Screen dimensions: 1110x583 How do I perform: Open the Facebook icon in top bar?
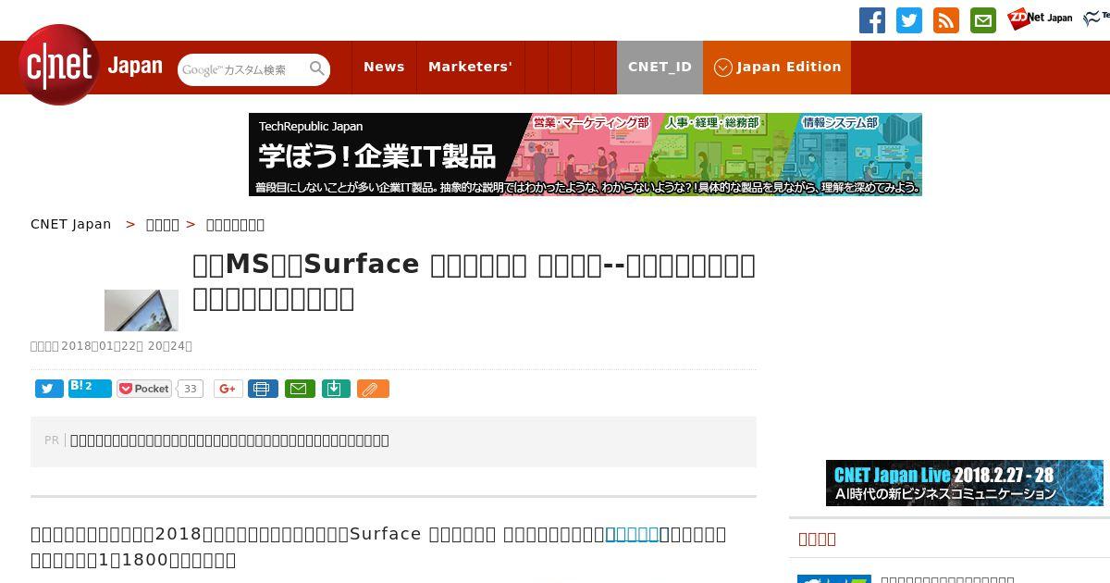point(872,20)
